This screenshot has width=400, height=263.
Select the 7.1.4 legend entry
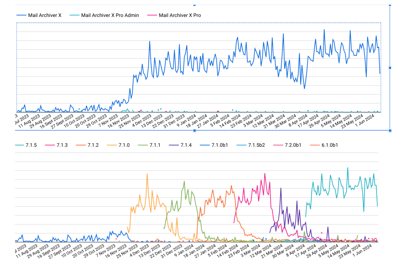(x=181, y=145)
